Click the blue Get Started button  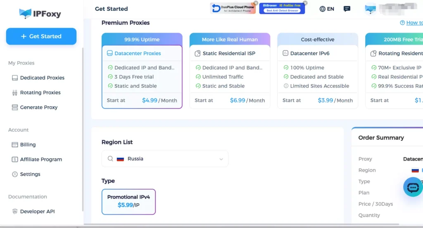click(x=41, y=36)
